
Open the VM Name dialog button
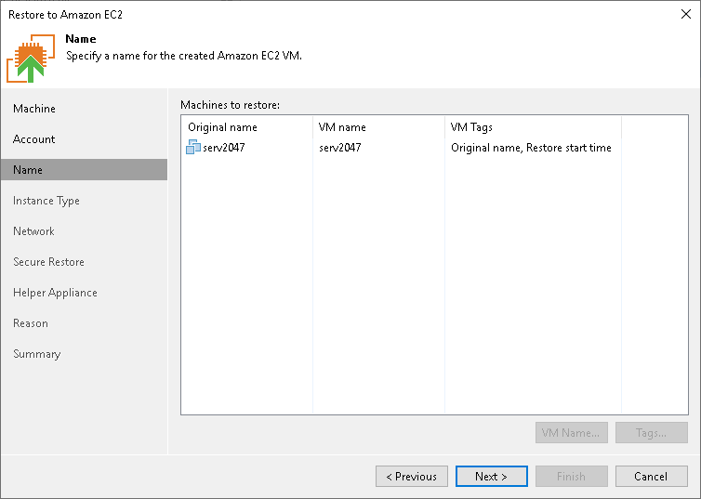coord(572,432)
